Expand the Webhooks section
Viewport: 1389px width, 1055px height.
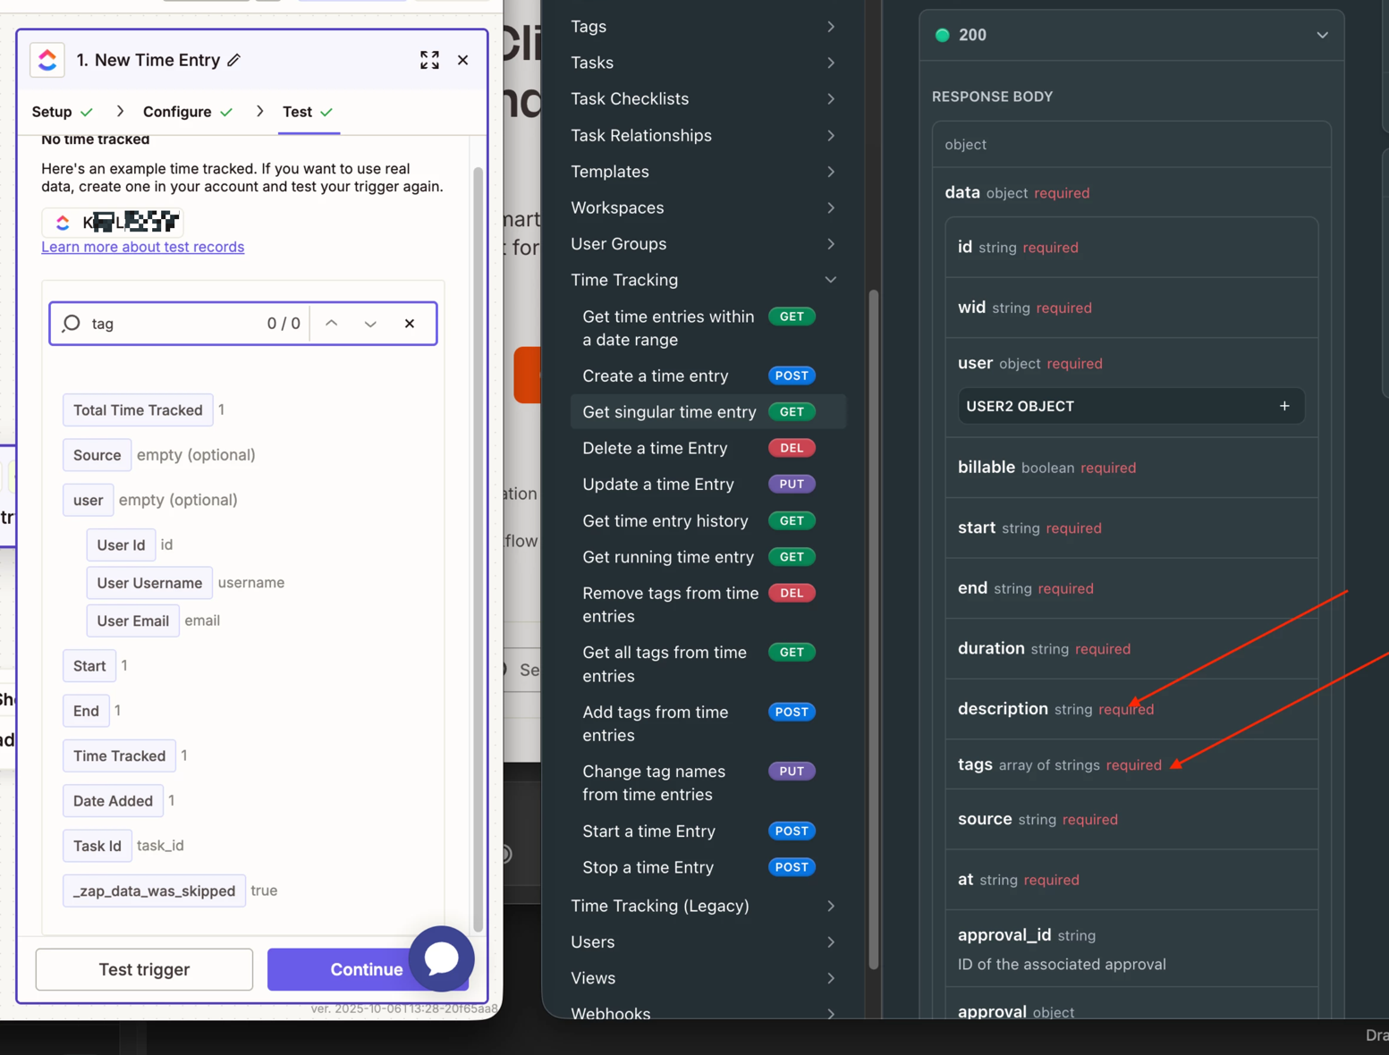click(x=830, y=1013)
